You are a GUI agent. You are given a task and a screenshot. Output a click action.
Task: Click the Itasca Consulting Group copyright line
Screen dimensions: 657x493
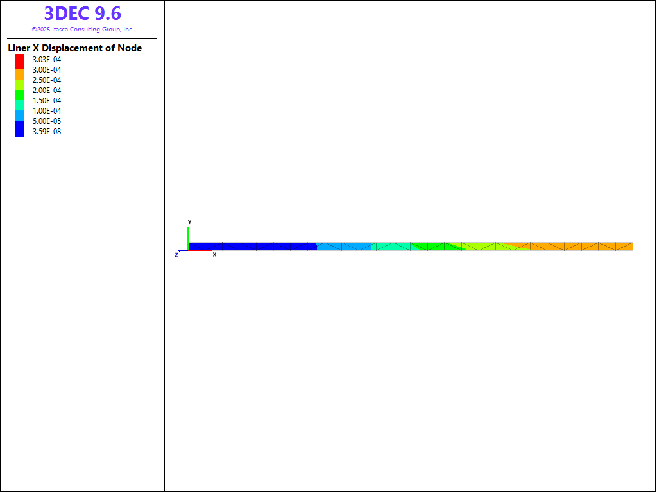(x=82, y=30)
